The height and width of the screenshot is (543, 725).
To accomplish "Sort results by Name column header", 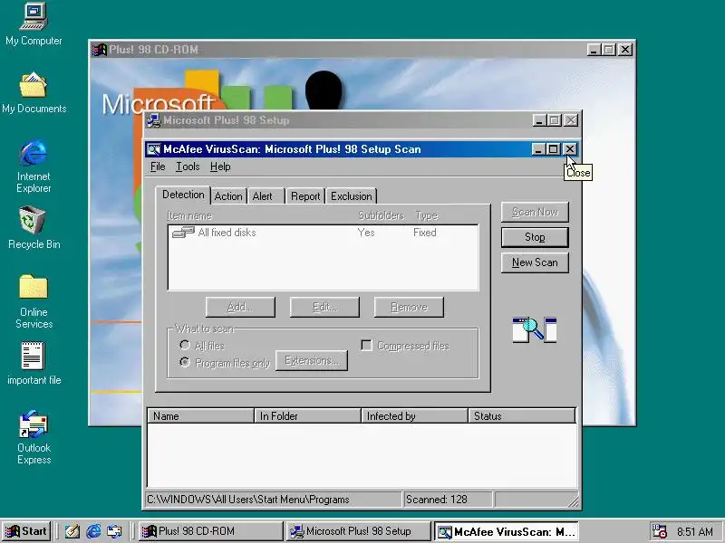I will coord(200,415).
